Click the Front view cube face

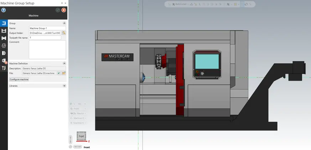[81, 136]
